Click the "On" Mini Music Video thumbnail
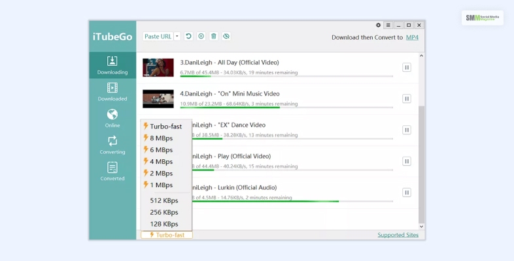This screenshot has height=261, width=514. coord(158,99)
